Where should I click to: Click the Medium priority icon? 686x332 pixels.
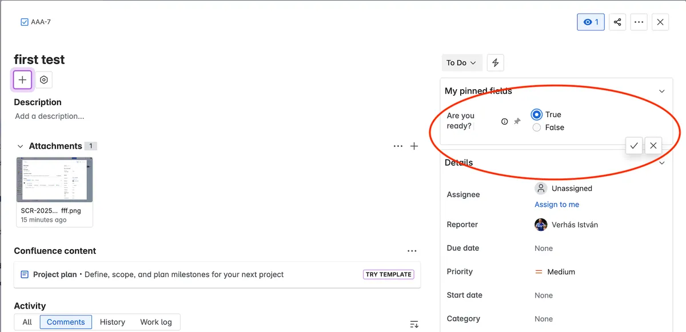[x=539, y=272]
